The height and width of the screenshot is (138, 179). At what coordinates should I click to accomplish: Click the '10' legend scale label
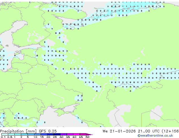point(35,137)
